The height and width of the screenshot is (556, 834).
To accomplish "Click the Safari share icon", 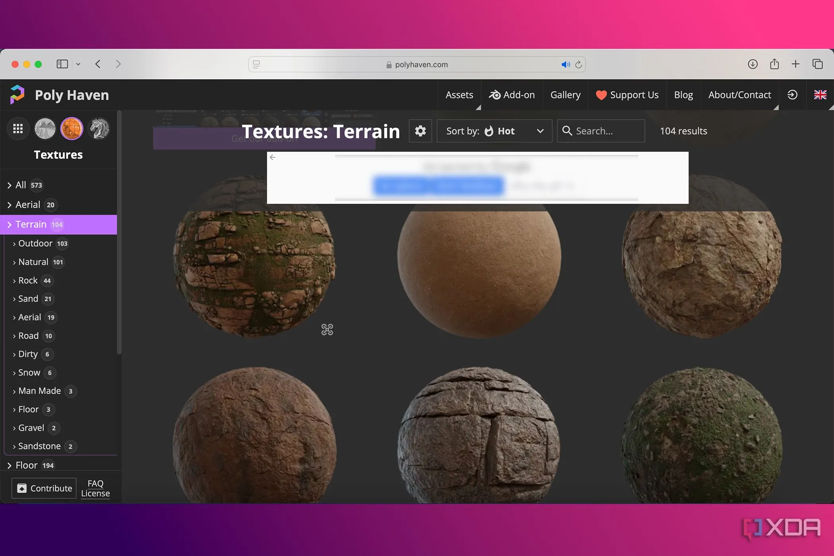I will click(774, 64).
